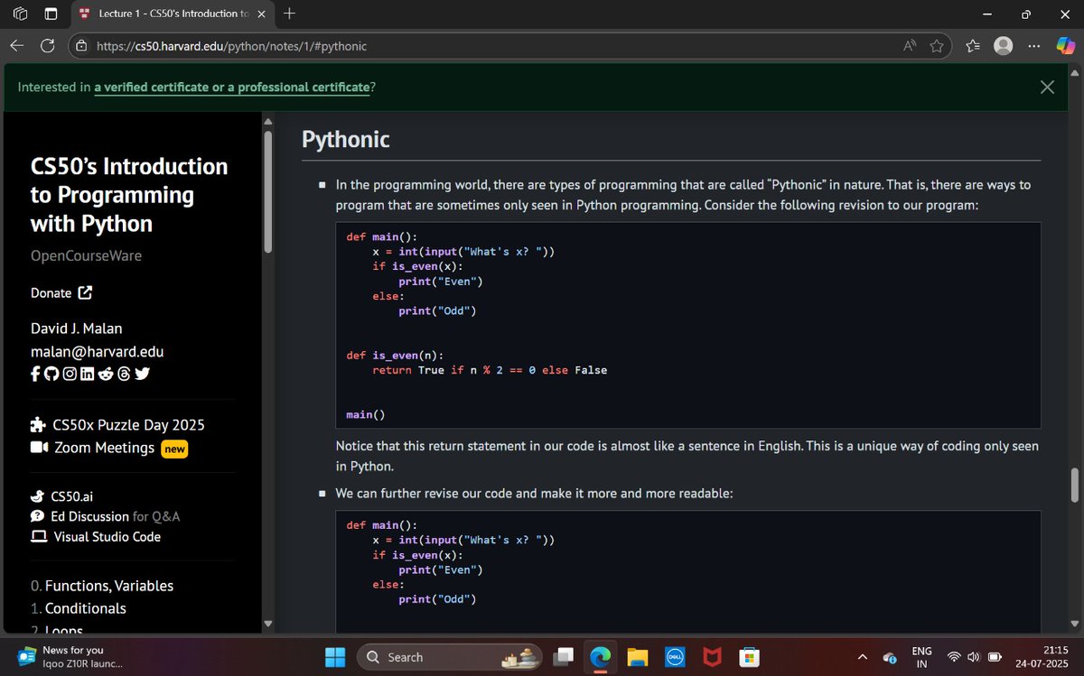Select the Lecture 1 - CS50's Introduction tab
Screen dimensions: 1084x676
(172, 14)
